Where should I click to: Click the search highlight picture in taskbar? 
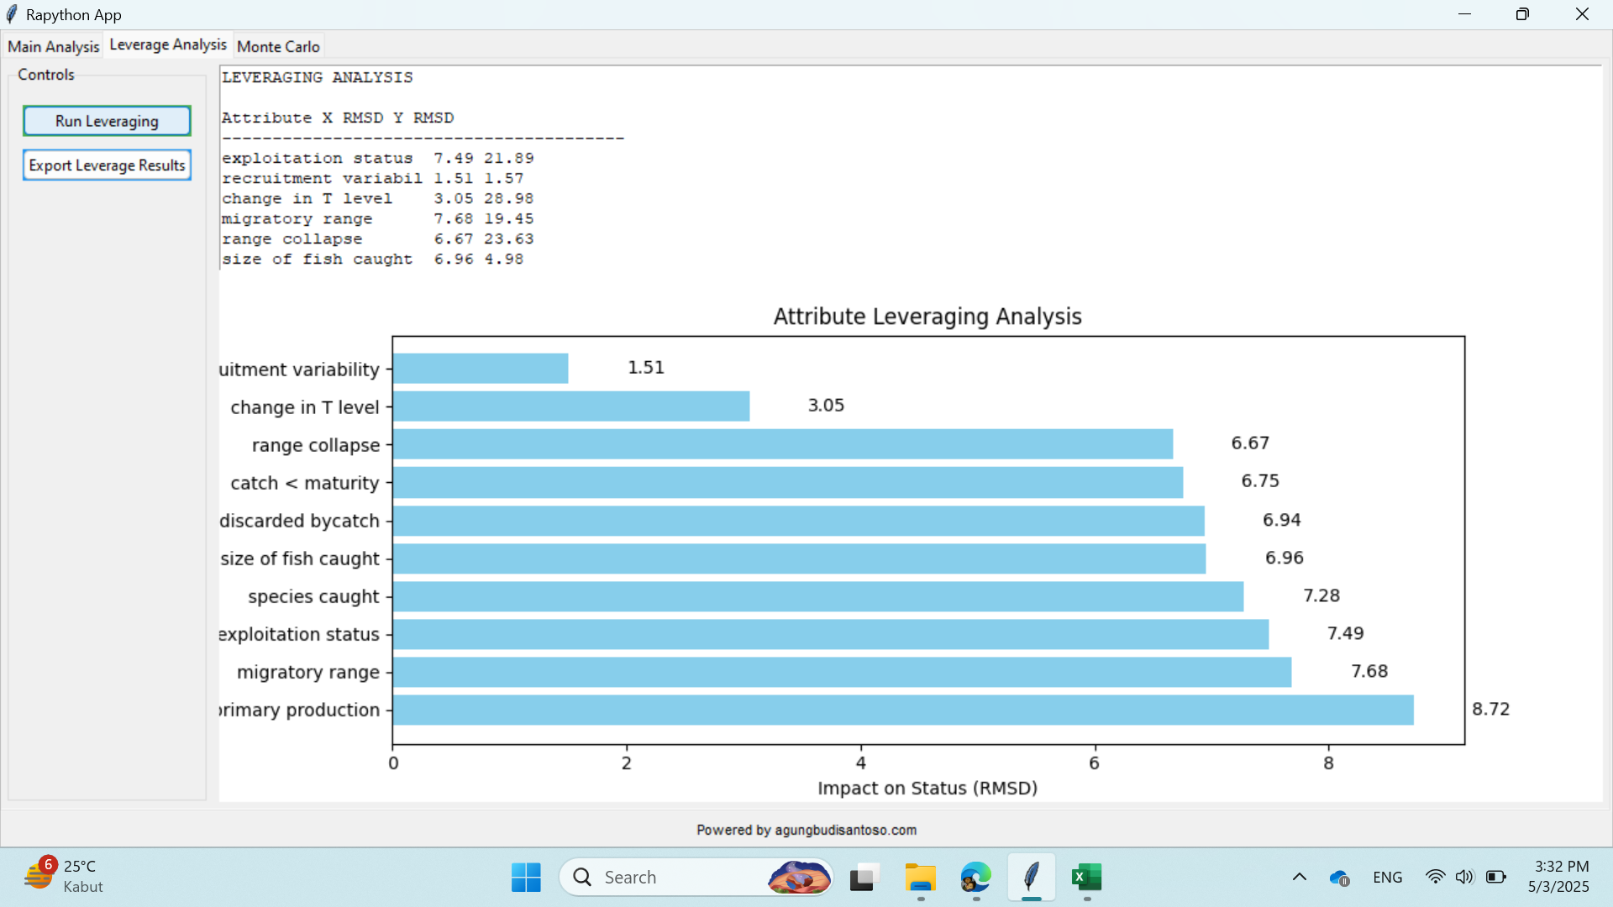tap(798, 878)
